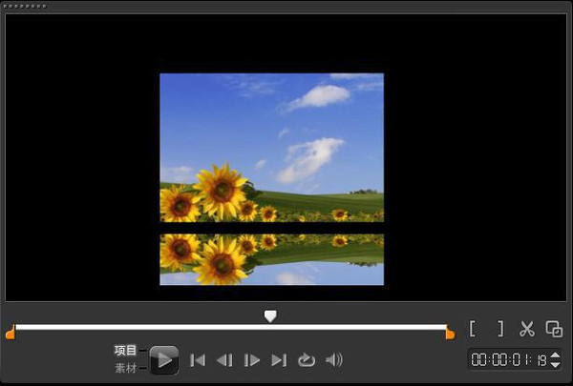The width and height of the screenshot is (573, 386).
Task: Increase timecode with the up arrow
Action: pyautogui.click(x=555, y=355)
